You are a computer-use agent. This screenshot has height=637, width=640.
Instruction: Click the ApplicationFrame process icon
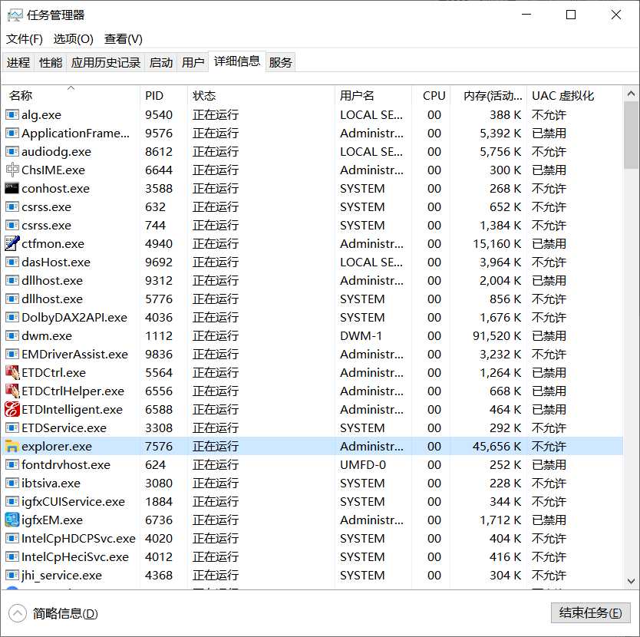click(12, 133)
